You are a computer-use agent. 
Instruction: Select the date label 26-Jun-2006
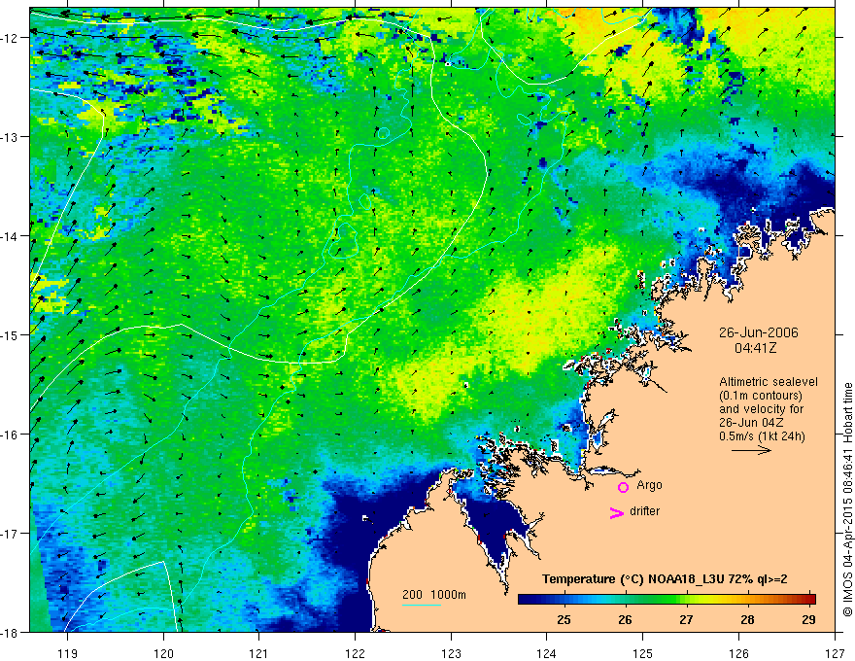(758, 332)
